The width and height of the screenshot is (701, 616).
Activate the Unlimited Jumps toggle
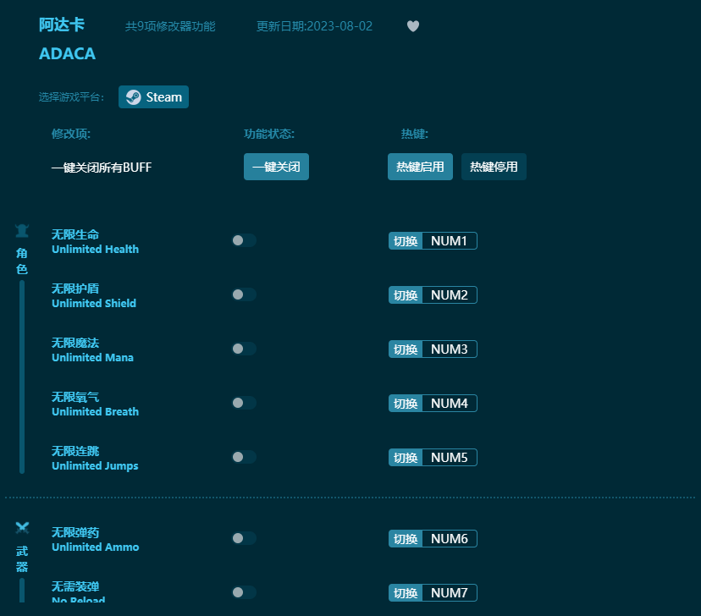click(x=244, y=457)
